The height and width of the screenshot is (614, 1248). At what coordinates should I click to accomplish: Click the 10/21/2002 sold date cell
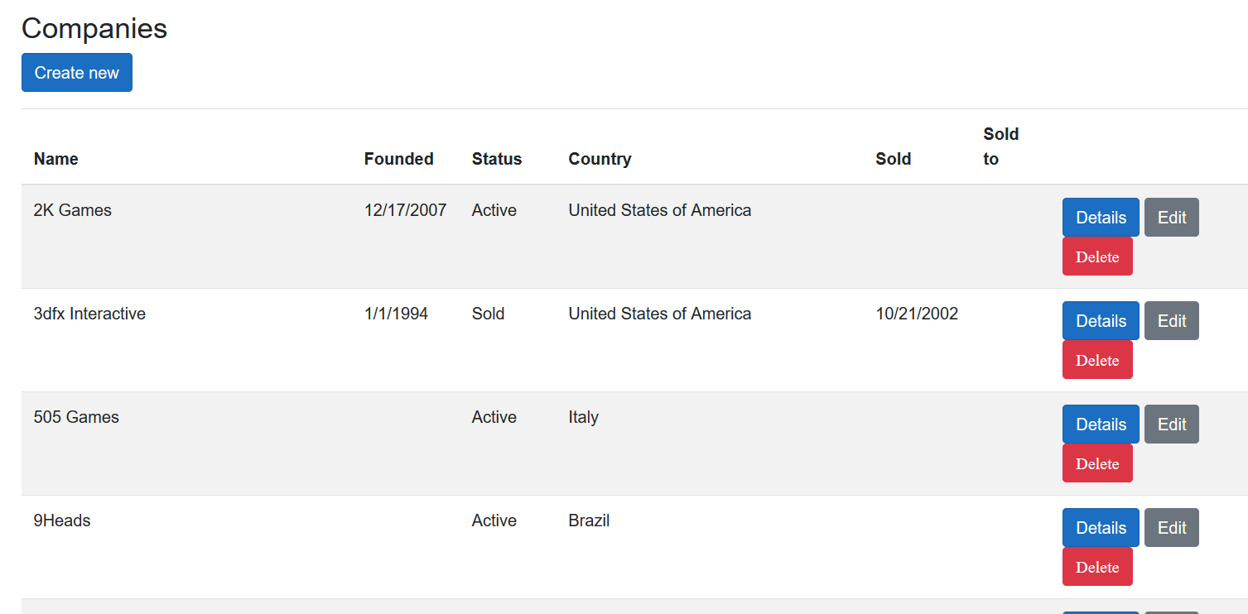coord(916,314)
